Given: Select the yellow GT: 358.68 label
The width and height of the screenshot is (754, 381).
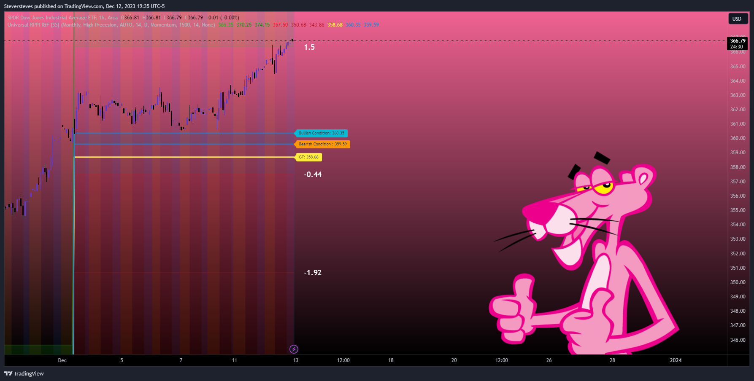Looking at the screenshot, I should pos(308,157).
